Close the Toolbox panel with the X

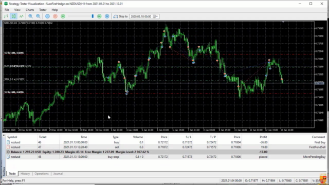pos(4,136)
